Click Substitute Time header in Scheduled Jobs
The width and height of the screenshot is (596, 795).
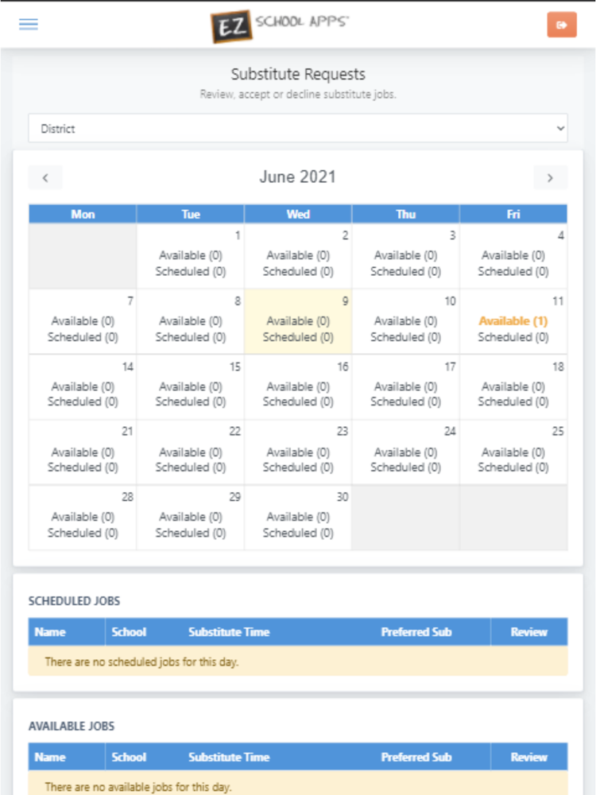click(x=229, y=632)
